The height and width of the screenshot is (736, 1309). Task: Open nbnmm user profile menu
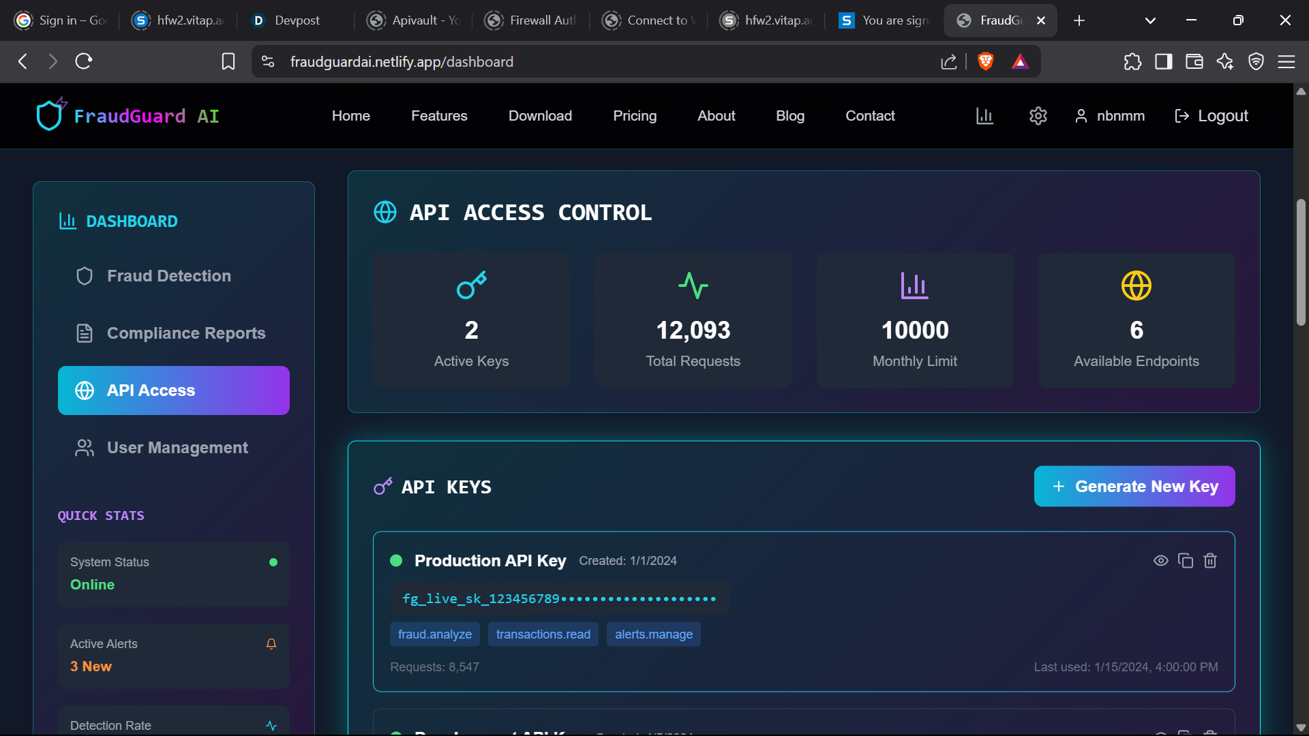pos(1110,116)
